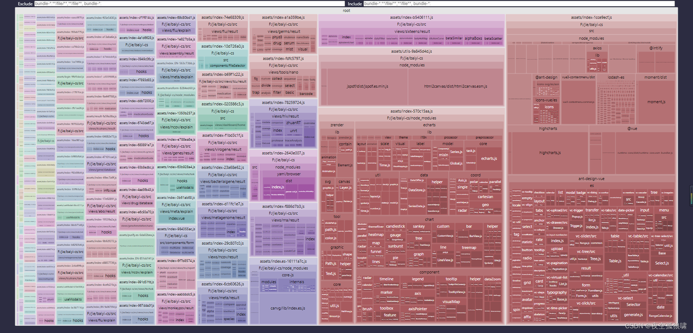
Task: Open the zrender group header
Action: tap(337, 125)
